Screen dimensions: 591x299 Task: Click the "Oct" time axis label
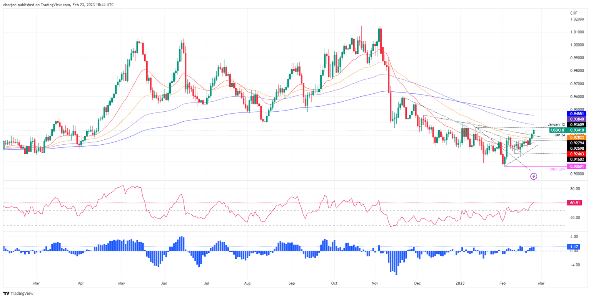[334, 284]
